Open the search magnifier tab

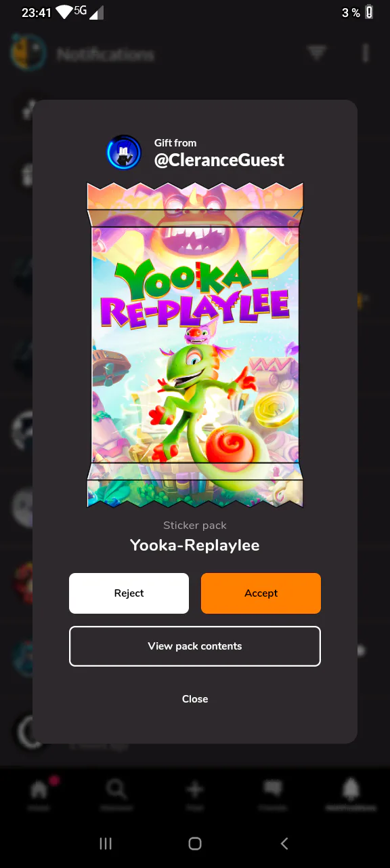pyautogui.click(x=116, y=793)
